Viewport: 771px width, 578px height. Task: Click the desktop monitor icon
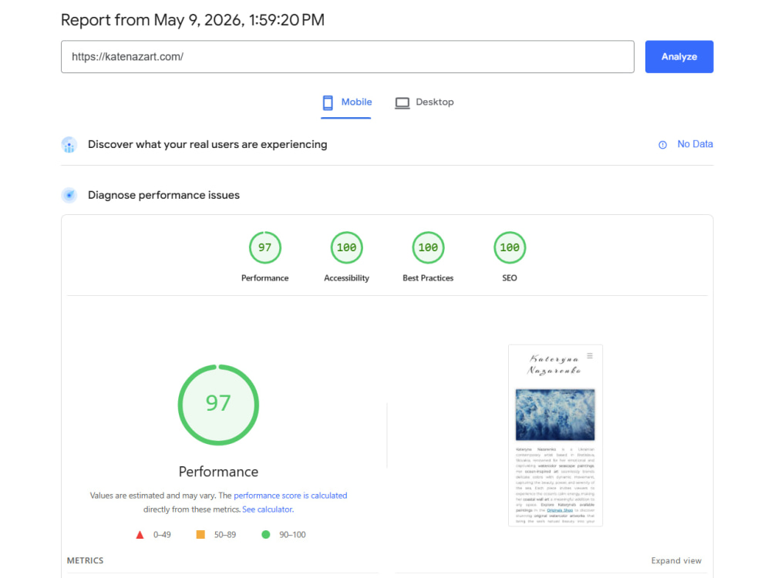pyautogui.click(x=402, y=102)
